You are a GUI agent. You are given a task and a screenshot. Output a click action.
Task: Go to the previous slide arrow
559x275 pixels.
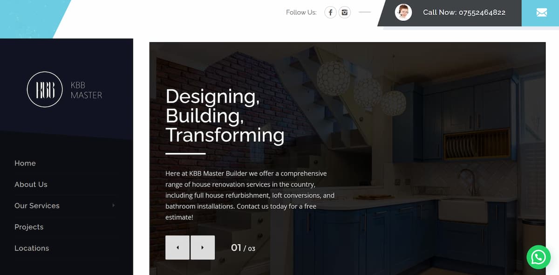click(177, 247)
